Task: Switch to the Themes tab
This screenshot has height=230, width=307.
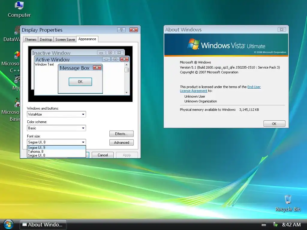Action: point(31,40)
